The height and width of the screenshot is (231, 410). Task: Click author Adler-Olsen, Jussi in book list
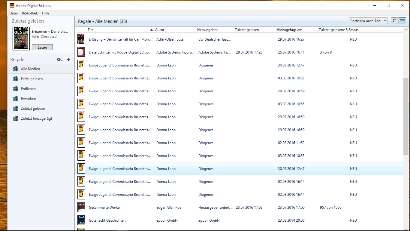[170, 39]
